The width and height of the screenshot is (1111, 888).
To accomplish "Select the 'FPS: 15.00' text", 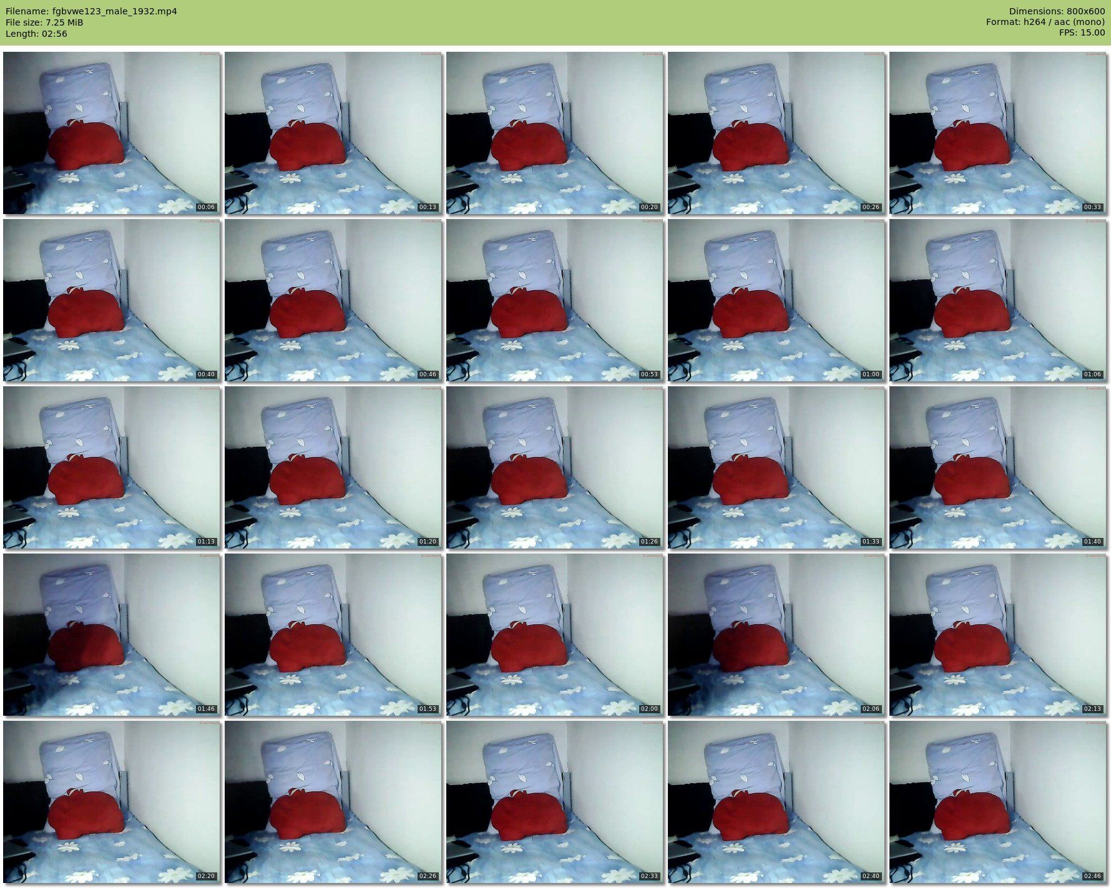I will (x=1082, y=32).
